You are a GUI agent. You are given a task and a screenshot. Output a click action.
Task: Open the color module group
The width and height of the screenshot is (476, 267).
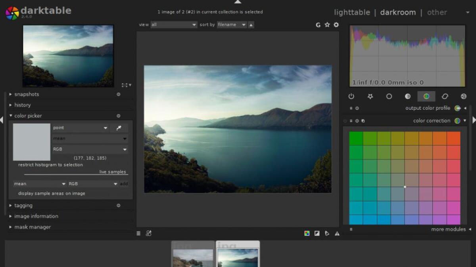(x=426, y=96)
